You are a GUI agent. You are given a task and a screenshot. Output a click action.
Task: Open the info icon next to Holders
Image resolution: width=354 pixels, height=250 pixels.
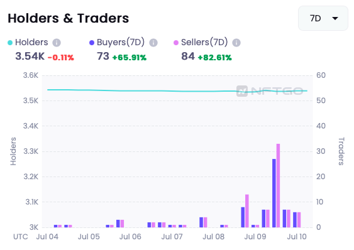[57, 43]
